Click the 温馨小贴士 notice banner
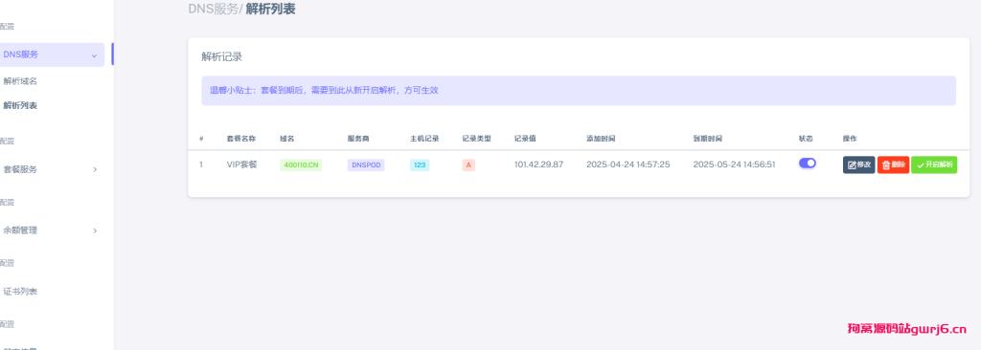Screen dimensions: 981x350 pos(579,91)
